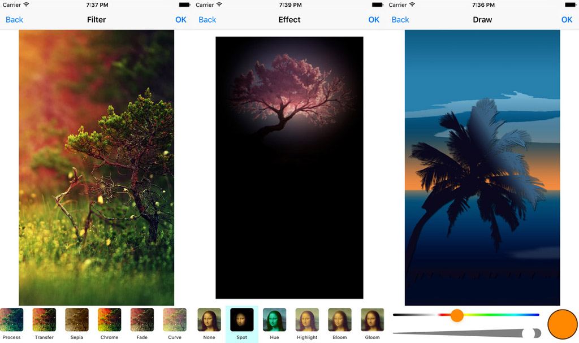The width and height of the screenshot is (579, 343).
Task: Apply the Transfer filter
Action: click(x=44, y=320)
